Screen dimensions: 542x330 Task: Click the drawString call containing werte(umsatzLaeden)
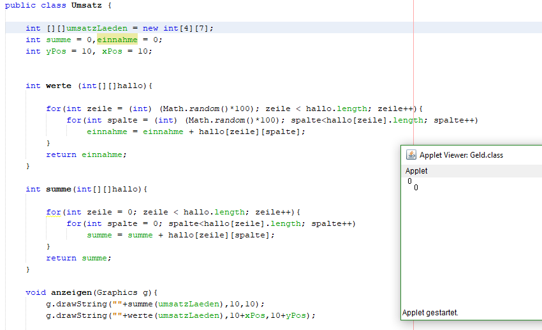pos(180,315)
